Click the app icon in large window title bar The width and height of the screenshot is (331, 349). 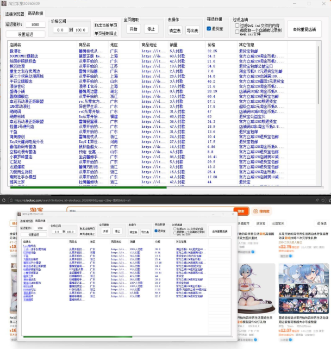pyautogui.click(x=4, y=3)
